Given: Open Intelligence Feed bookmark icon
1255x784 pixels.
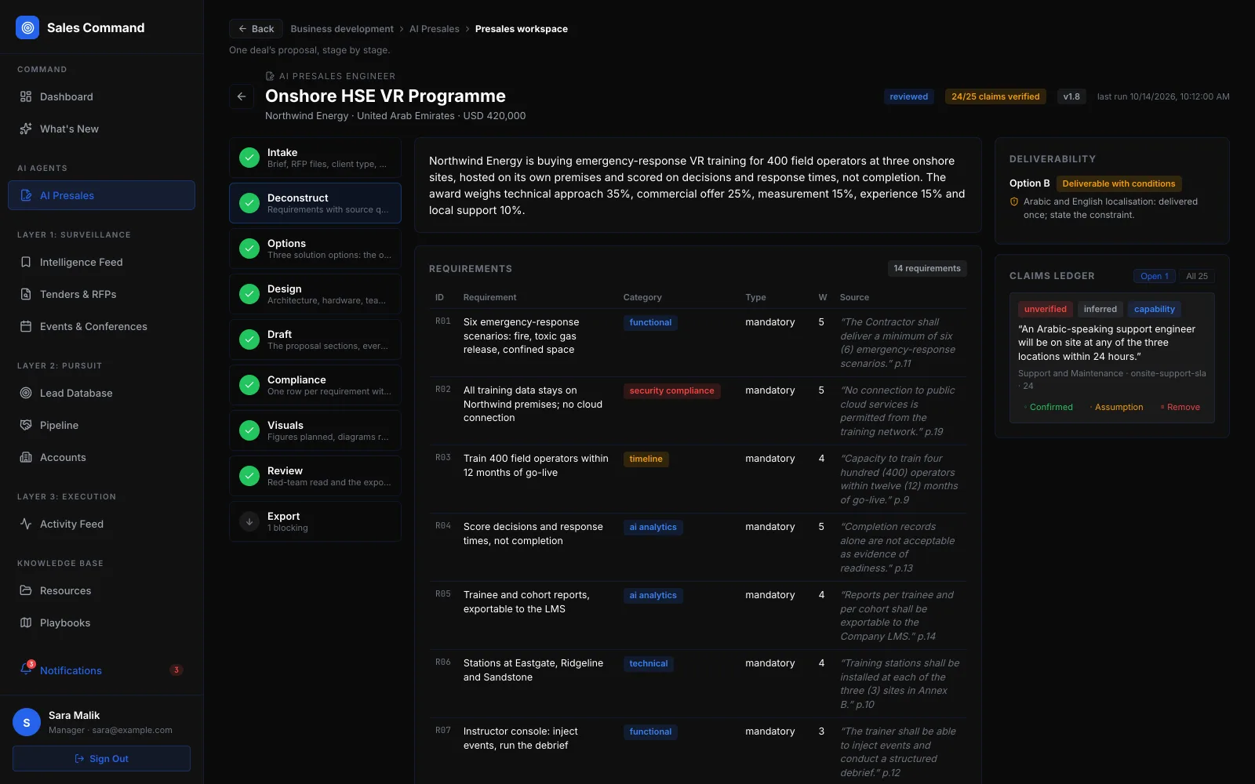Looking at the screenshot, I should click(x=26, y=262).
